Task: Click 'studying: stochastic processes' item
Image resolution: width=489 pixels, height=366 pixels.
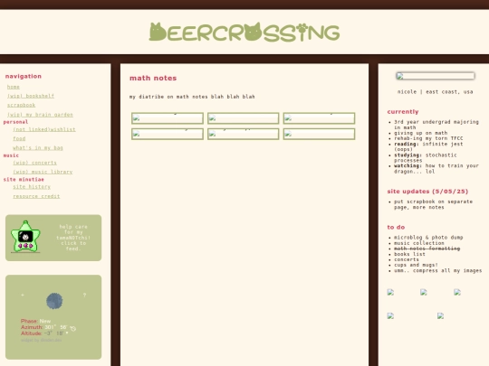Action: [x=426, y=157]
